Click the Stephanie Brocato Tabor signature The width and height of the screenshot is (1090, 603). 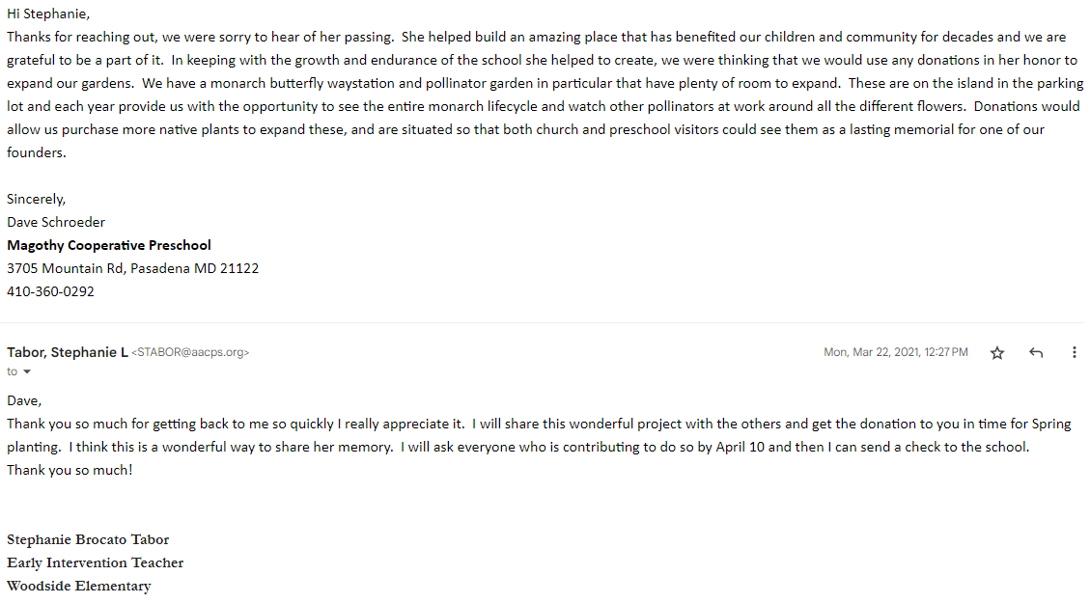pyautogui.click(x=88, y=539)
